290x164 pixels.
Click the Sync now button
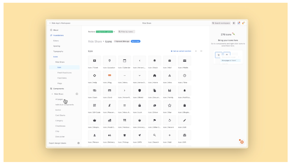[136, 41]
